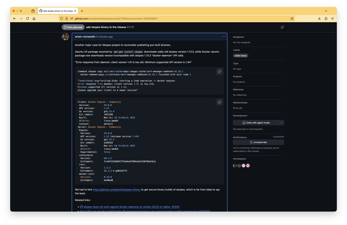Open the comment three-dot options menu
347x225 pixels.
point(224,37)
